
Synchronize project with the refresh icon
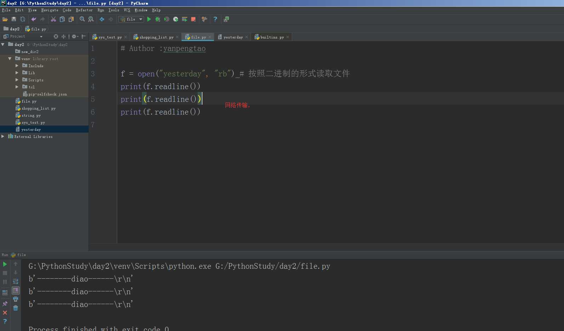tap(23, 19)
